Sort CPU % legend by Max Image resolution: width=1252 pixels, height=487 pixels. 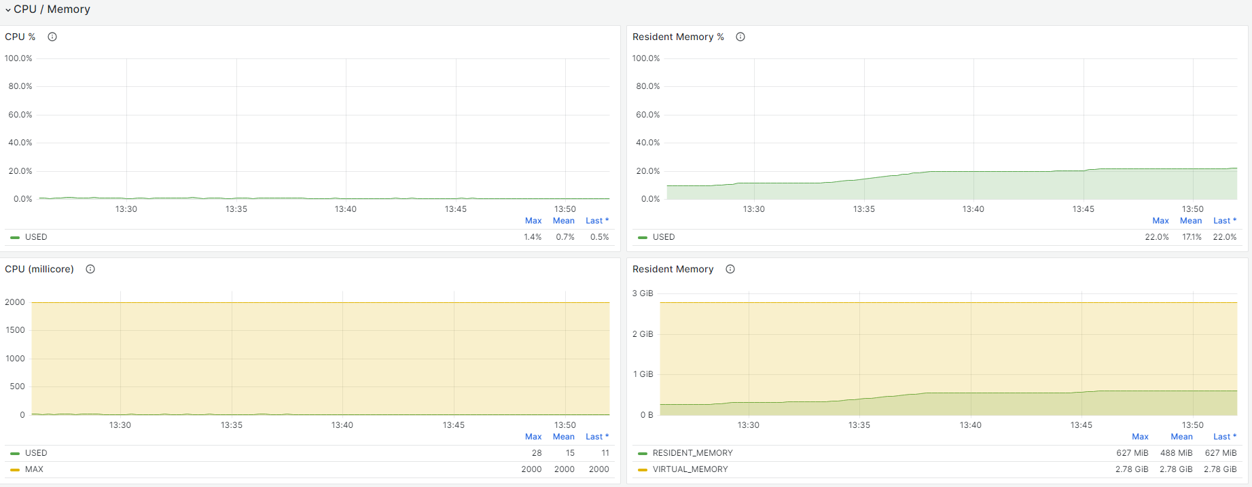533,221
